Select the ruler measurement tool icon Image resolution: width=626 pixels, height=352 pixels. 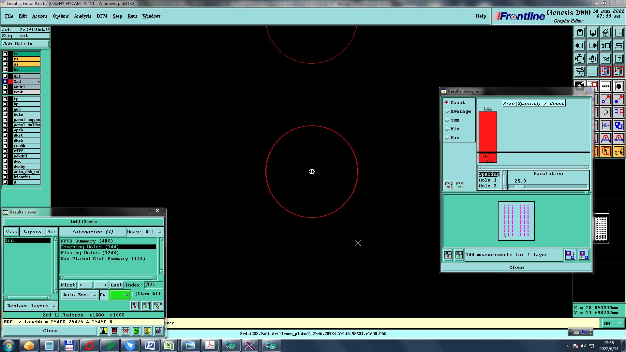click(x=605, y=86)
